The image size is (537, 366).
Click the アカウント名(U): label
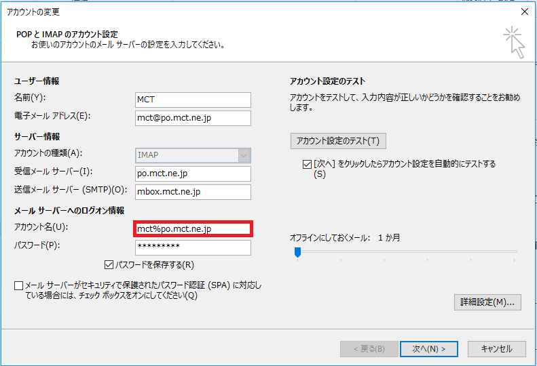pyautogui.click(x=41, y=227)
